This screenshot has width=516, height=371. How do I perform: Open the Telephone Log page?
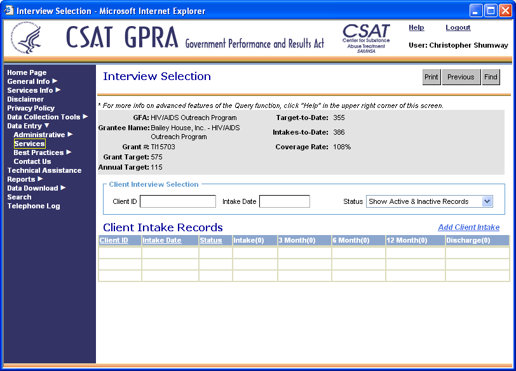[33, 206]
